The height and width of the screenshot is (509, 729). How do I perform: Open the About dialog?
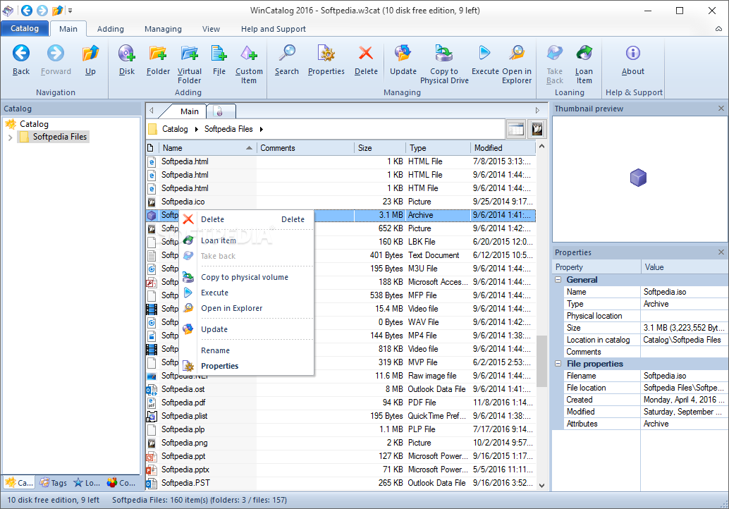click(x=632, y=59)
